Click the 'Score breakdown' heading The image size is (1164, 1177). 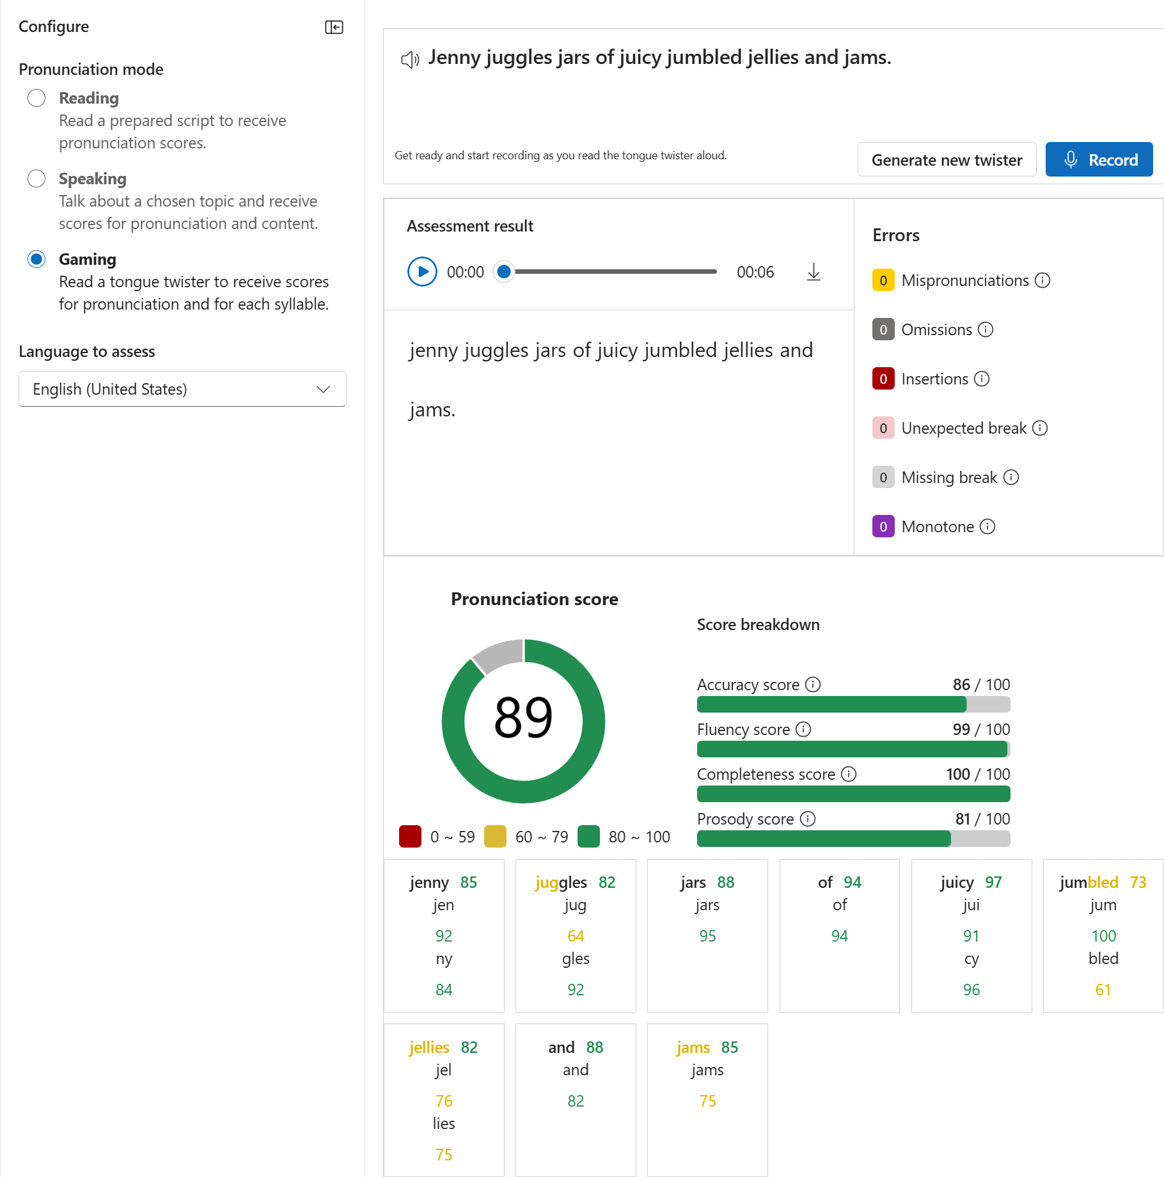pyautogui.click(x=758, y=624)
